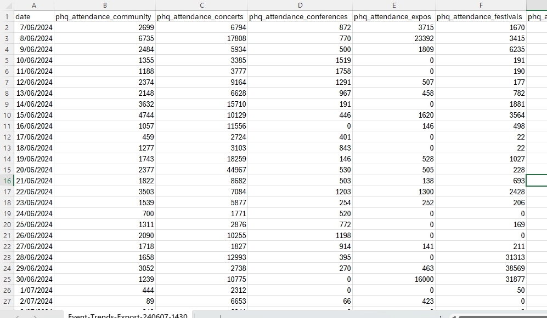547x318 pixels.
Task: Select the entire sheet via the corner triangle
Action: click(x=8, y=5)
